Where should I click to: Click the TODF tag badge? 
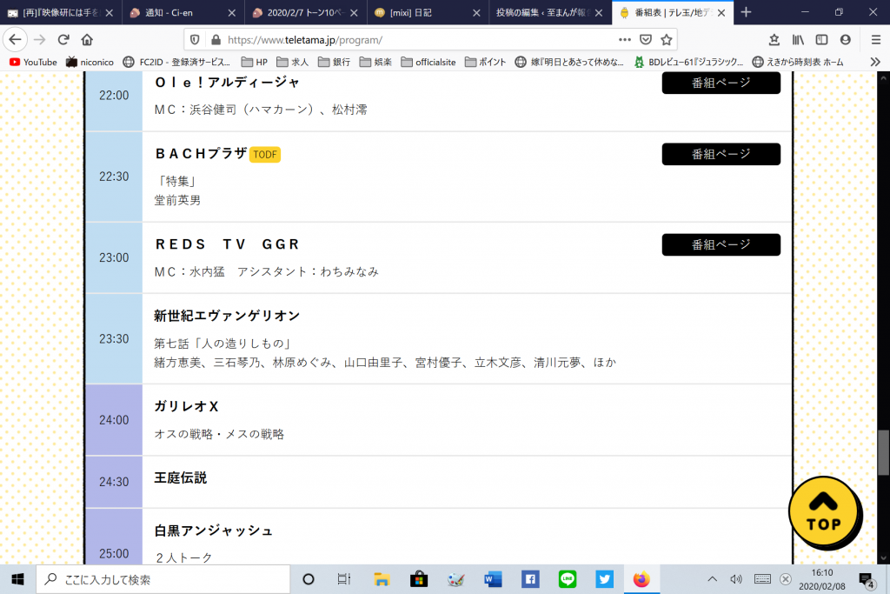click(x=265, y=155)
